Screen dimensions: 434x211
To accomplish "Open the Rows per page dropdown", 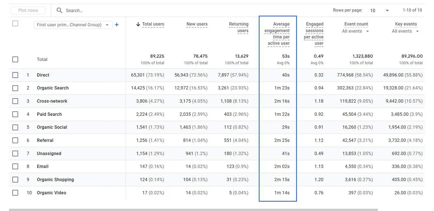I will point(380,10).
